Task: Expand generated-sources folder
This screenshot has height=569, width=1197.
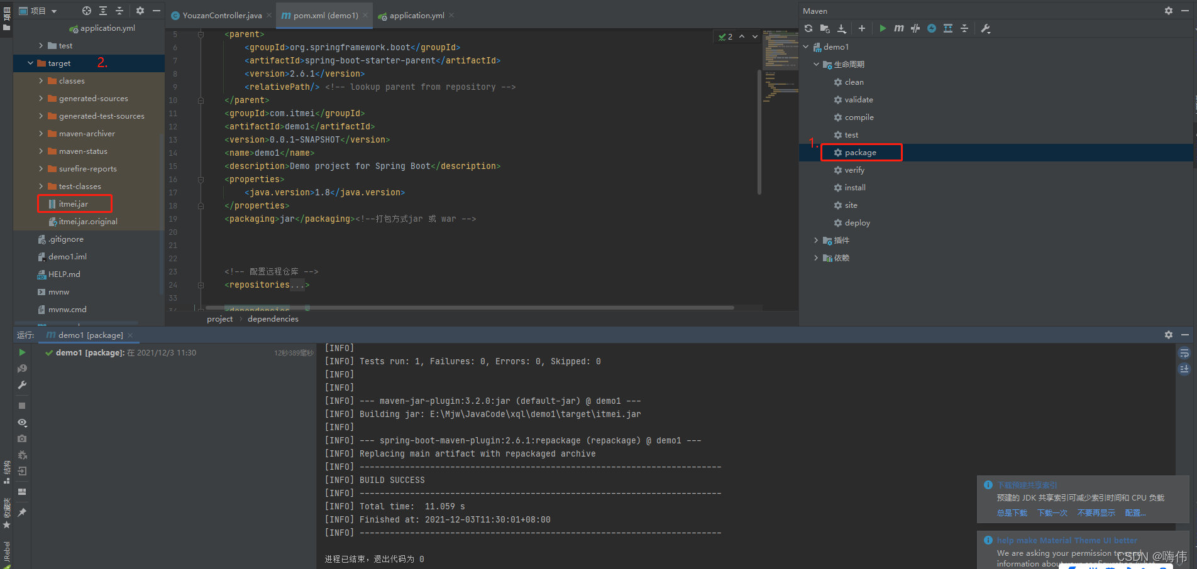Action: 41,98
